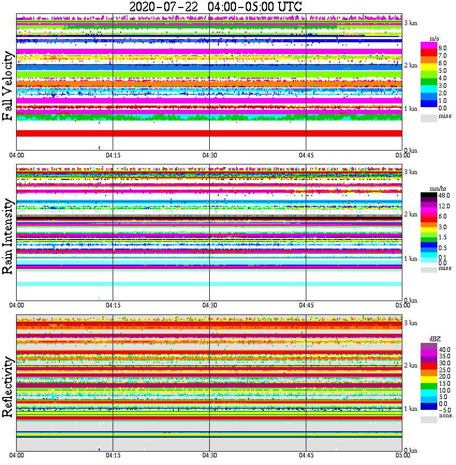Image resolution: width=456 pixels, height=465 pixels.
Task: Click the wide red band in Fall Velocity plot
Action: click(x=209, y=133)
